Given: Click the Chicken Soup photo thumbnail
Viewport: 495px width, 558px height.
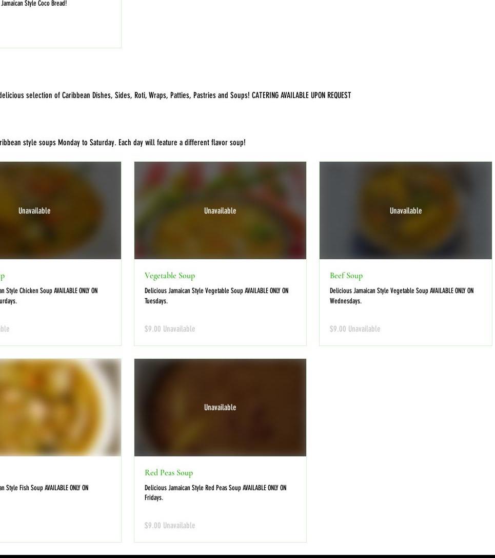Looking at the screenshot, I should (61, 210).
